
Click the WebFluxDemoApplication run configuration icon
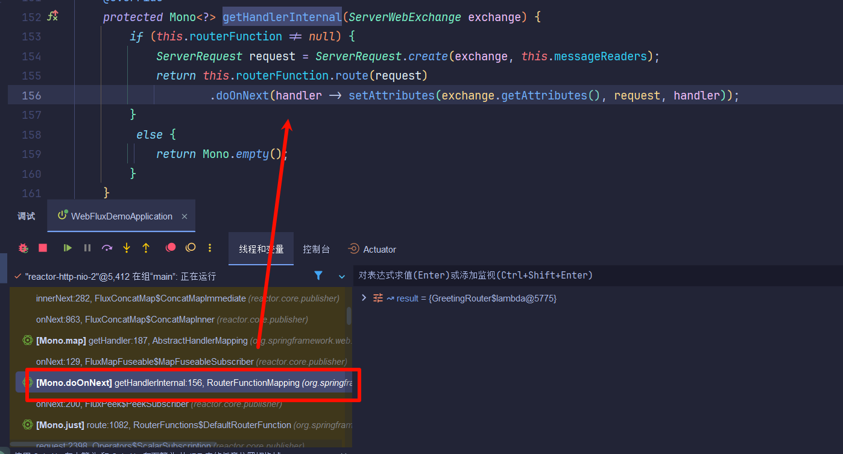(x=62, y=216)
